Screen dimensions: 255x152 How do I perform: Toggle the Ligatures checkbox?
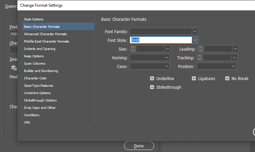click(194, 79)
